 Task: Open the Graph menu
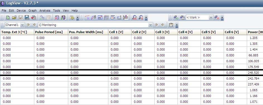[33, 11]
